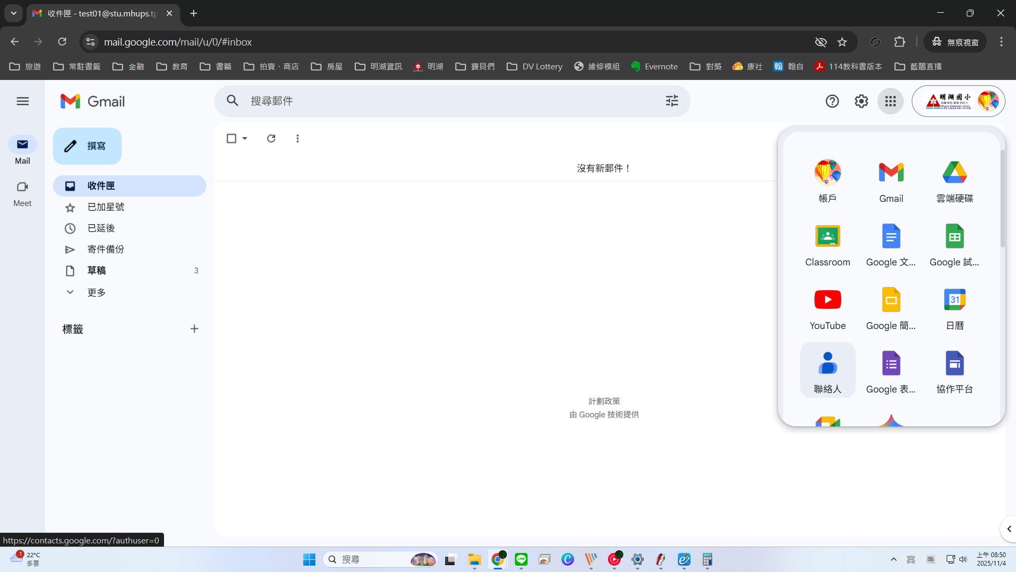Open the 計劃政策 link
The width and height of the screenshot is (1016, 572).
(604, 401)
